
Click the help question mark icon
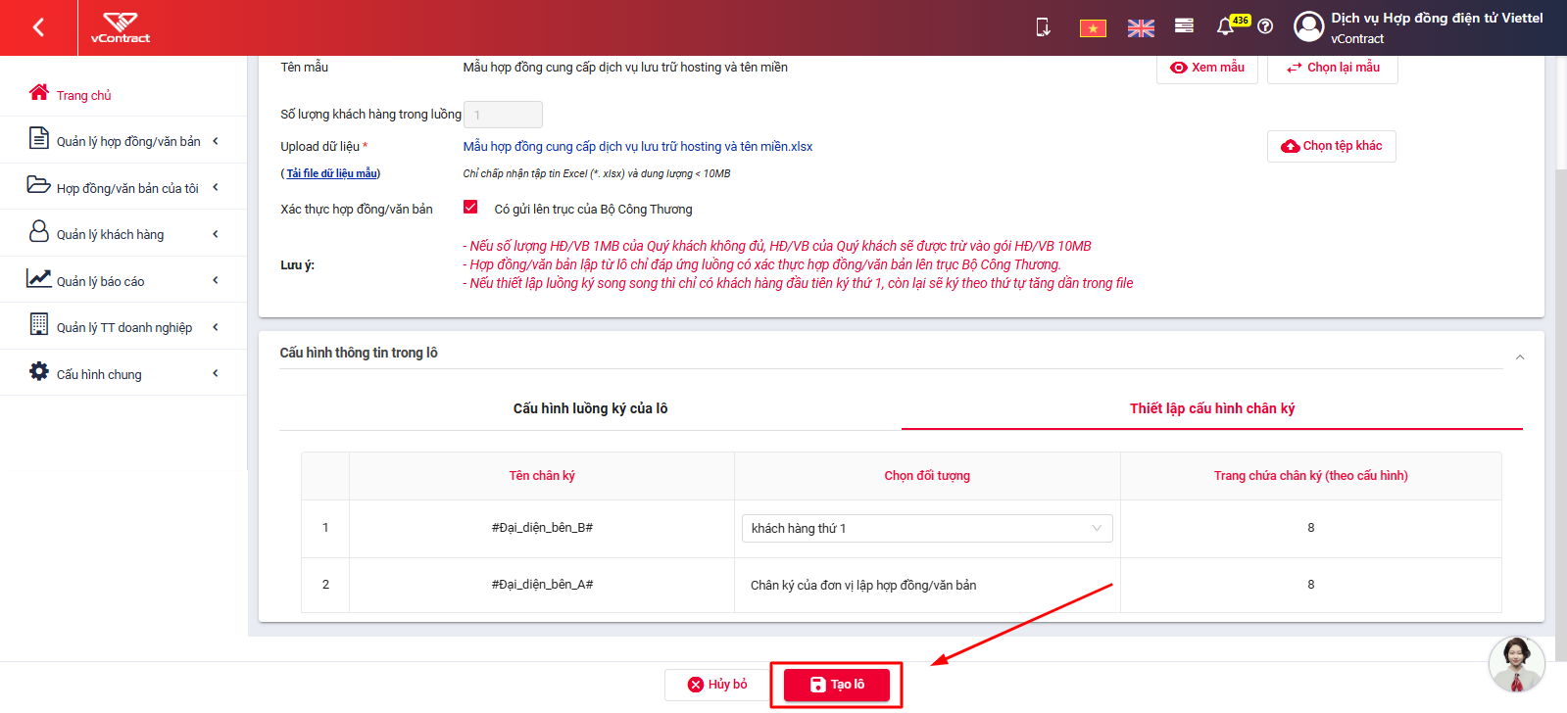1265,26
